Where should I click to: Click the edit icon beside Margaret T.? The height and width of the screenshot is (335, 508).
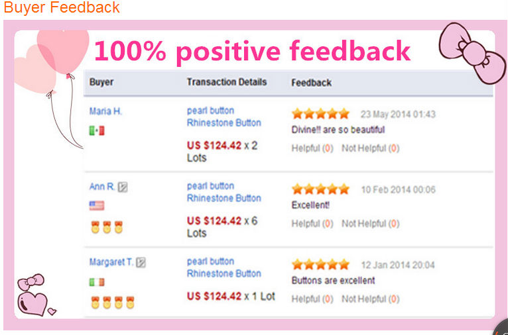pos(141,262)
